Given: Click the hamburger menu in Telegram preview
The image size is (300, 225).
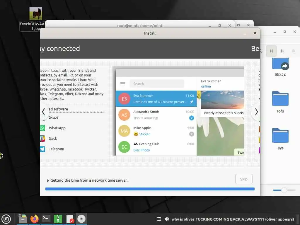Looking at the screenshot, I should (123, 83).
